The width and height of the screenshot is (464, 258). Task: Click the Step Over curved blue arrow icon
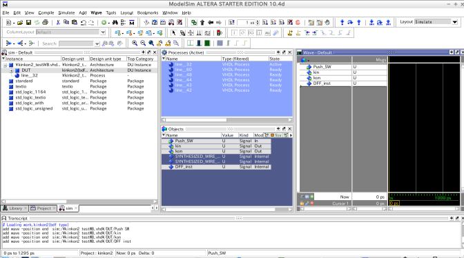pos(350,23)
